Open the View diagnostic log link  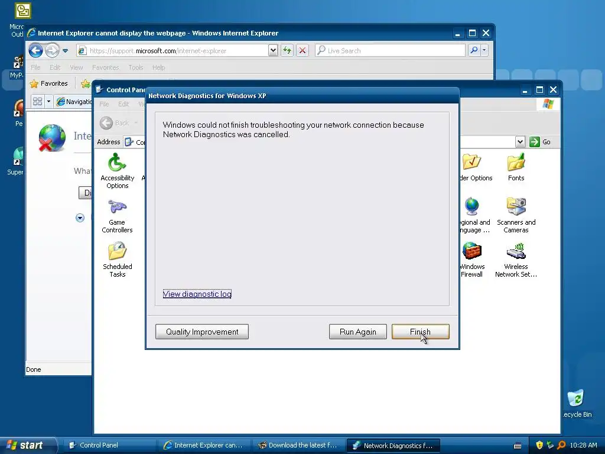pos(197,294)
